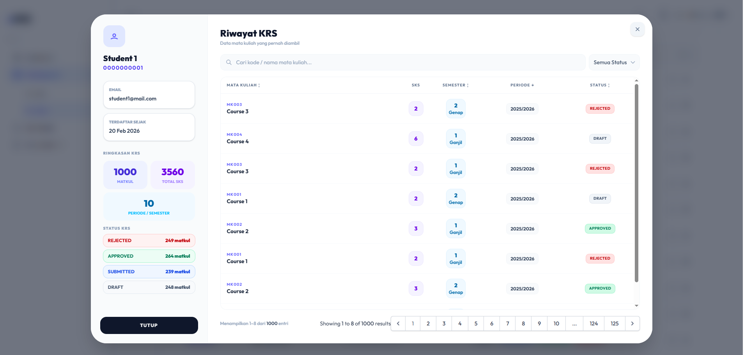
Task: Close the Riwayat KRS dialog with X
Action: pyautogui.click(x=637, y=29)
